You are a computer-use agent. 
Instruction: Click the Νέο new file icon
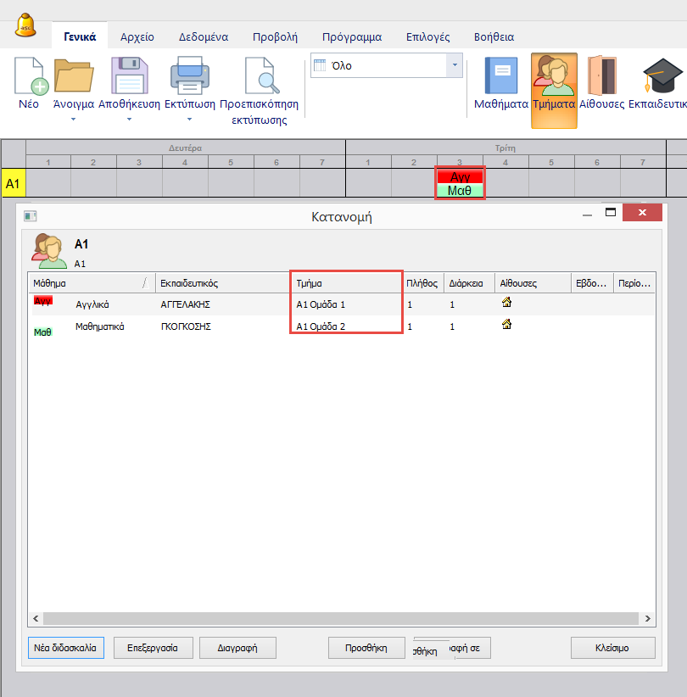[x=29, y=77]
